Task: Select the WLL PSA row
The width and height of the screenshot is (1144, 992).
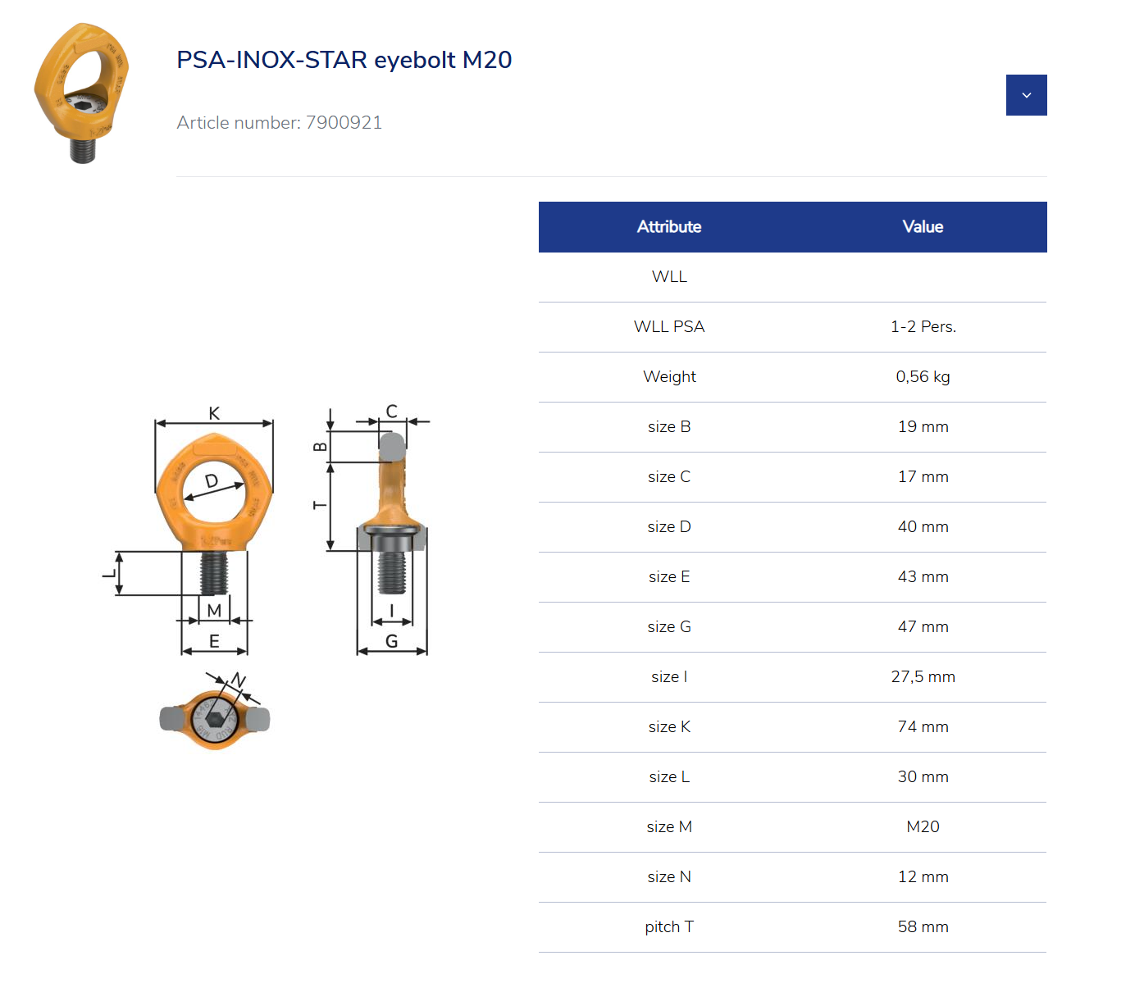Action: pyautogui.click(x=669, y=326)
